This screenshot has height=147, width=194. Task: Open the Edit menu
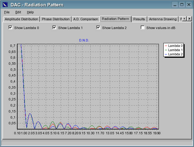[18, 12]
